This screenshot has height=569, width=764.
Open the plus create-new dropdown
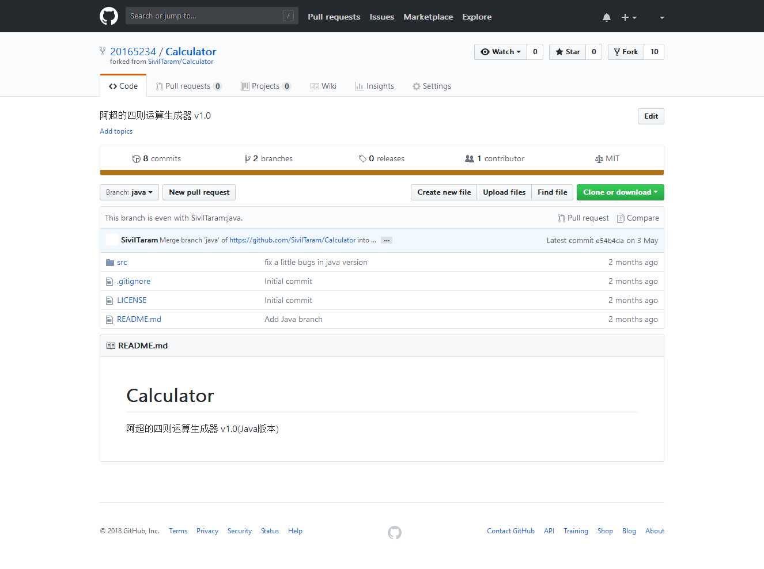coord(629,17)
